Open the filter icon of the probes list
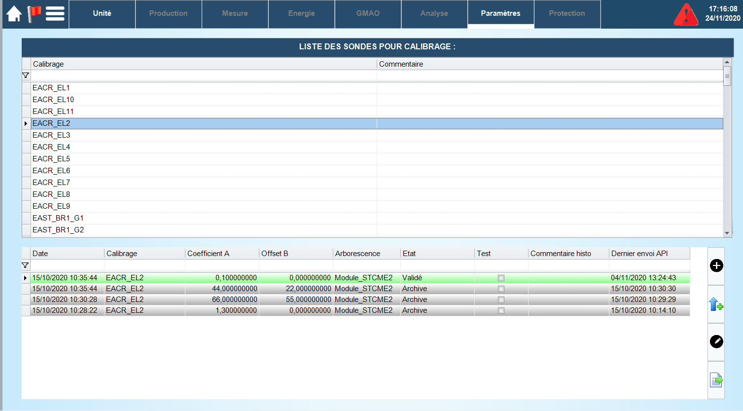This screenshot has height=411, width=743. pos(26,75)
